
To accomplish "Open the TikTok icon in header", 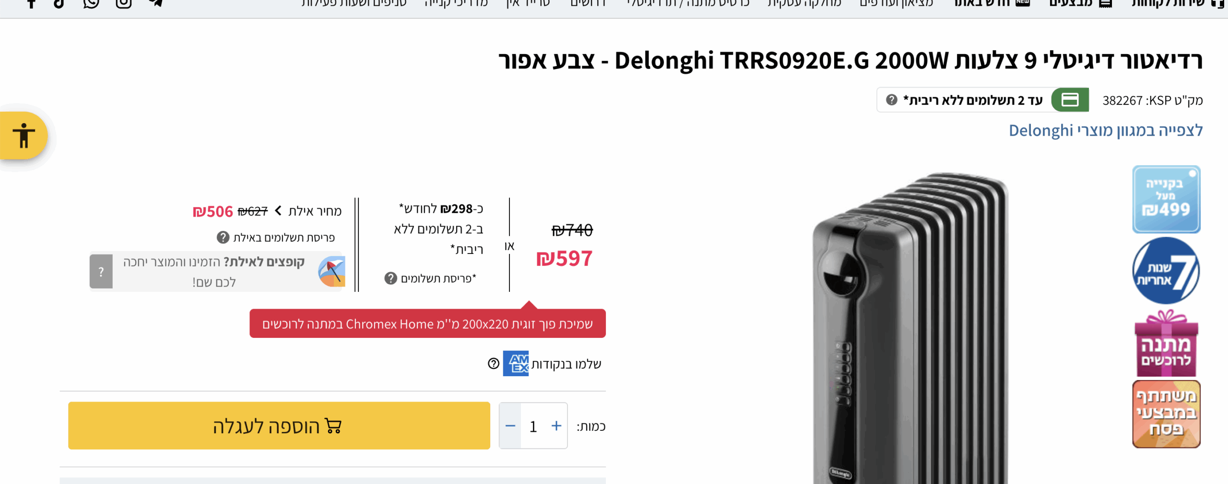I will (x=59, y=3).
